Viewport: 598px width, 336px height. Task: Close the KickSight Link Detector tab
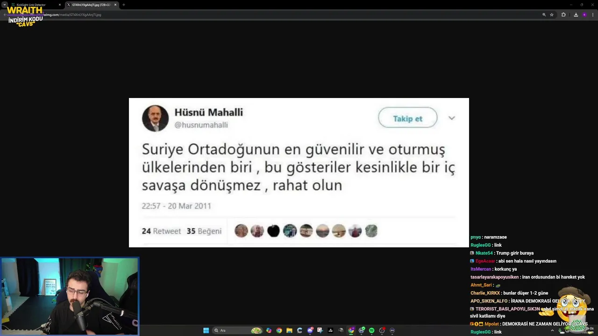point(60,5)
